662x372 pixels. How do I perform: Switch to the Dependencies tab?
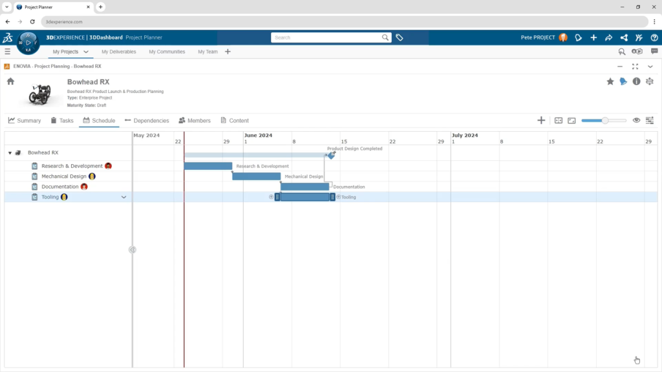click(x=147, y=121)
